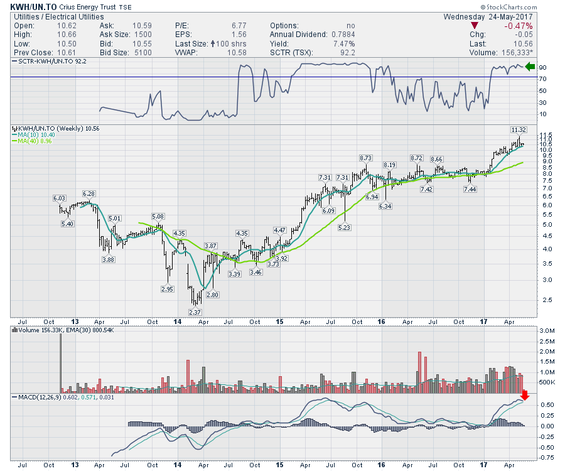Click the candlestick glyph before KWH/UN.TO (Weekly)

(x=14, y=129)
